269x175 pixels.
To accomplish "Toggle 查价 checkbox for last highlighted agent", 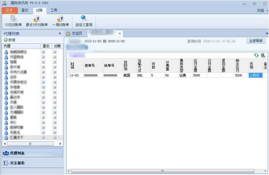I will point(43,137).
